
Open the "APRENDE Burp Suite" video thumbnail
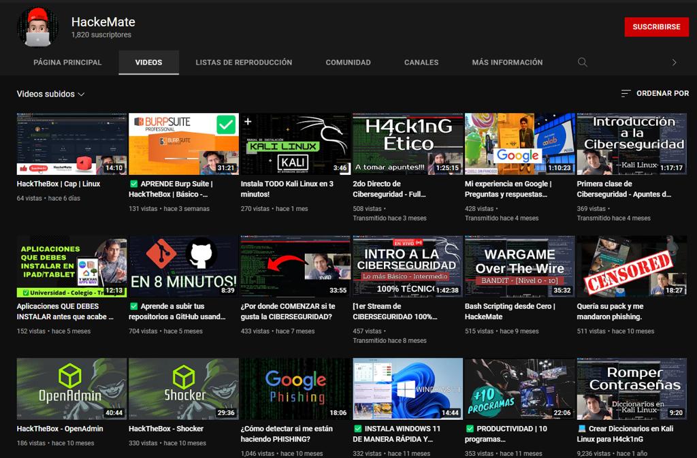[x=183, y=143]
